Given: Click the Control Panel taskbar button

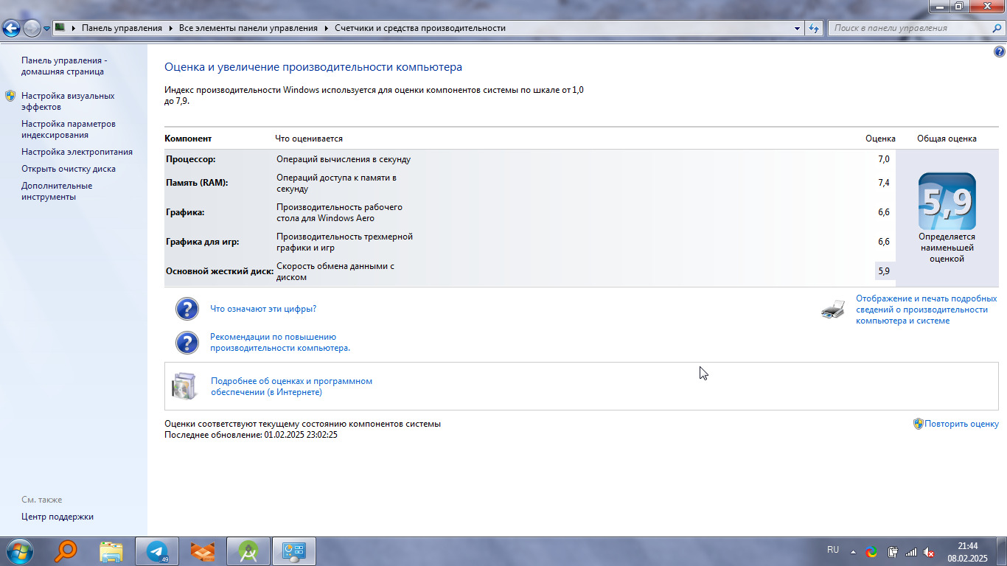Looking at the screenshot, I should 294,551.
